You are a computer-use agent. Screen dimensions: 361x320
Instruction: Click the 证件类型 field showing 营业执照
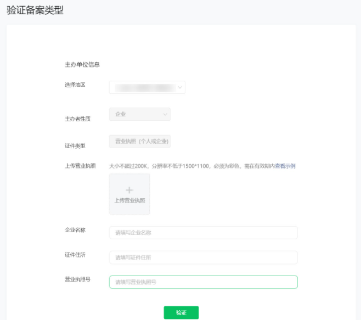pyautogui.click(x=140, y=141)
